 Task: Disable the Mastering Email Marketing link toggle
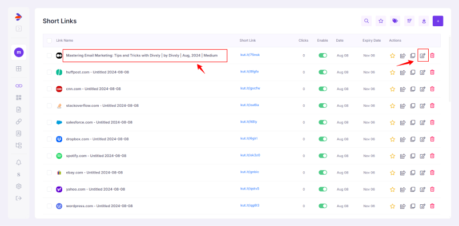323,55
